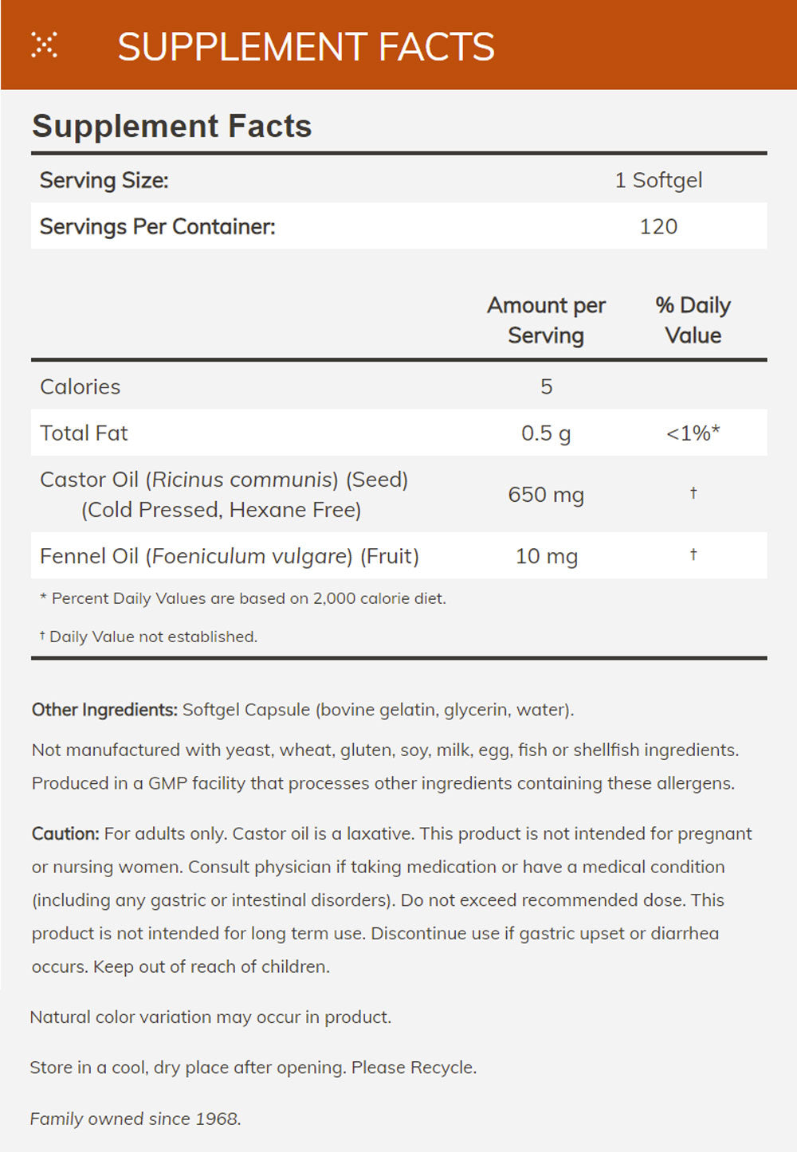
Task: Click the dagger symbol in Fennel Oil row
Action: [x=693, y=554]
